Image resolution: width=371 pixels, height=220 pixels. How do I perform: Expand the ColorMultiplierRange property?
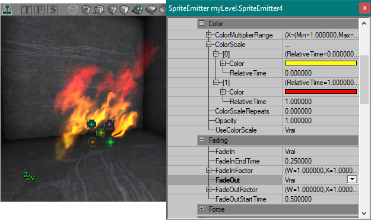pyautogui.click(x=208, y=35)
